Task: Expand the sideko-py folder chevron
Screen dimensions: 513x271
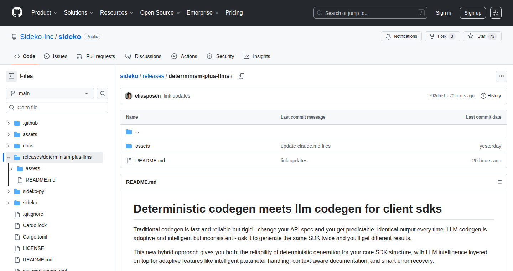Action: [9, 191]
